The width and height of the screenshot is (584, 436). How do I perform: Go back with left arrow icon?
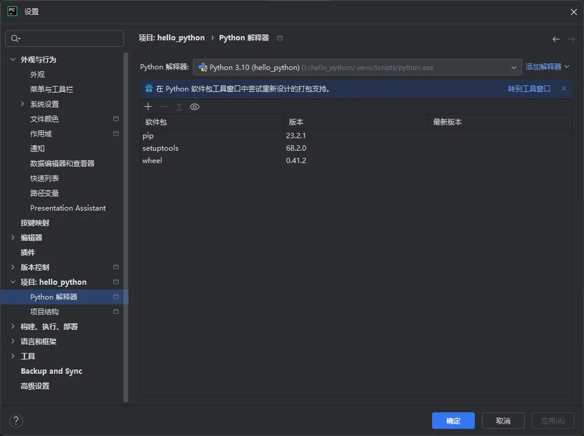click(556, 39)
